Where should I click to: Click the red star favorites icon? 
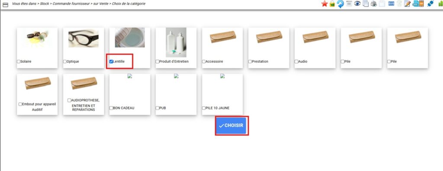pyautogui.click(x=324, y=4)
